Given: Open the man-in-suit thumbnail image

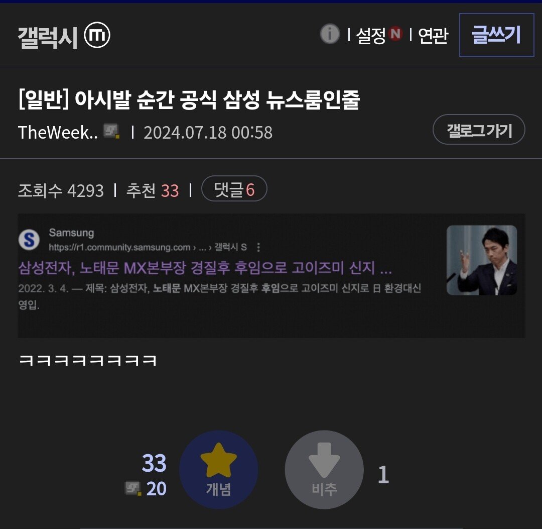Looking at the screenshot, I should point(481,260).
